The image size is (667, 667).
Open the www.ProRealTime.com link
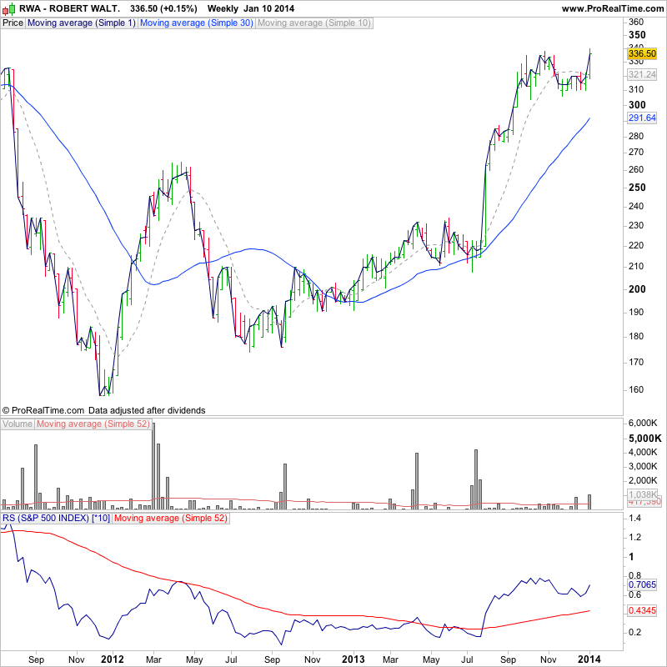point(613,8)
